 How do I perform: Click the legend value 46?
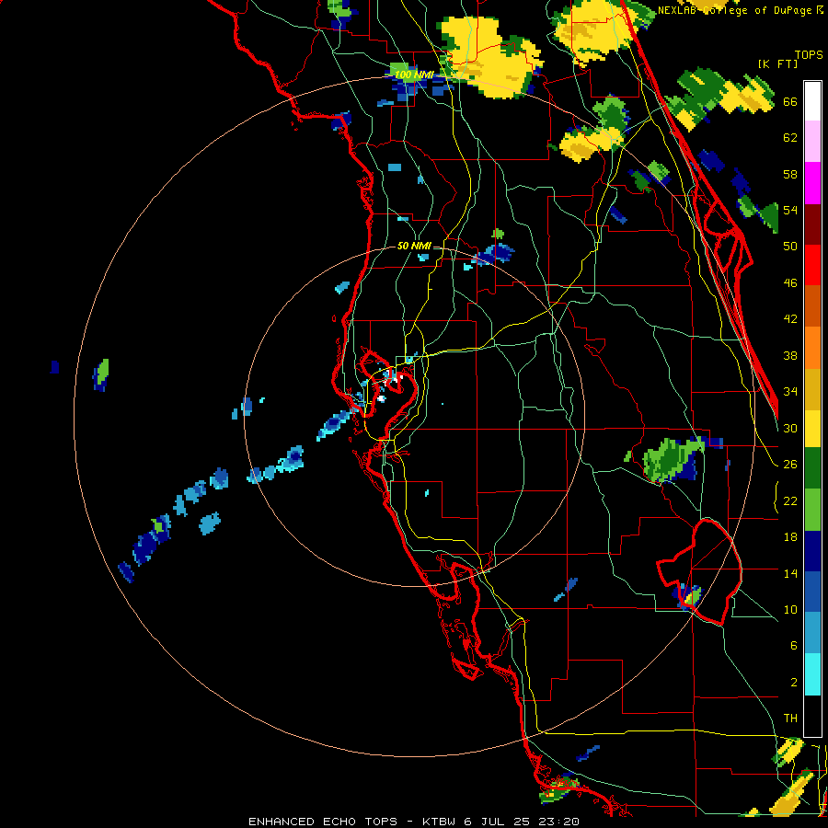pos(790,283)
